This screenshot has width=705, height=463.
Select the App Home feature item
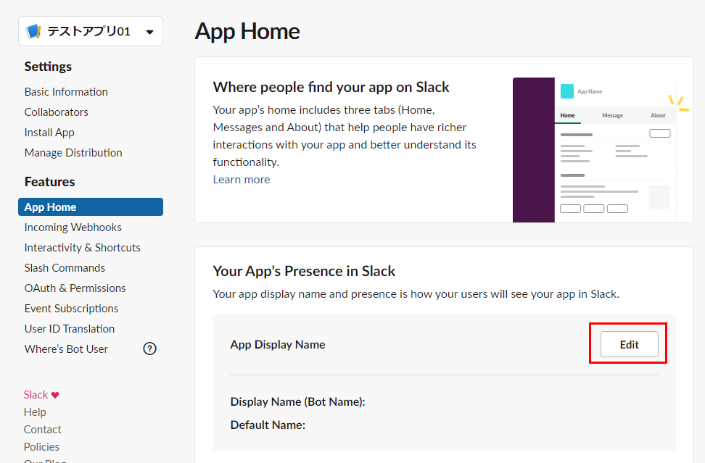coord(51,207)
